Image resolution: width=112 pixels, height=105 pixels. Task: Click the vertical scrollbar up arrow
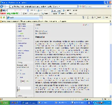(x=111, y=24)
